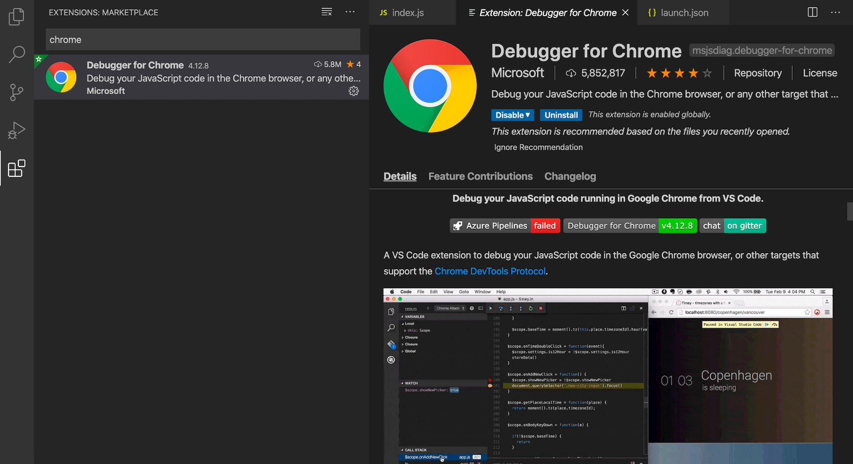853x464 pixels.
Task: Clear extensions search results icon
Action: [x=326, y=12]
